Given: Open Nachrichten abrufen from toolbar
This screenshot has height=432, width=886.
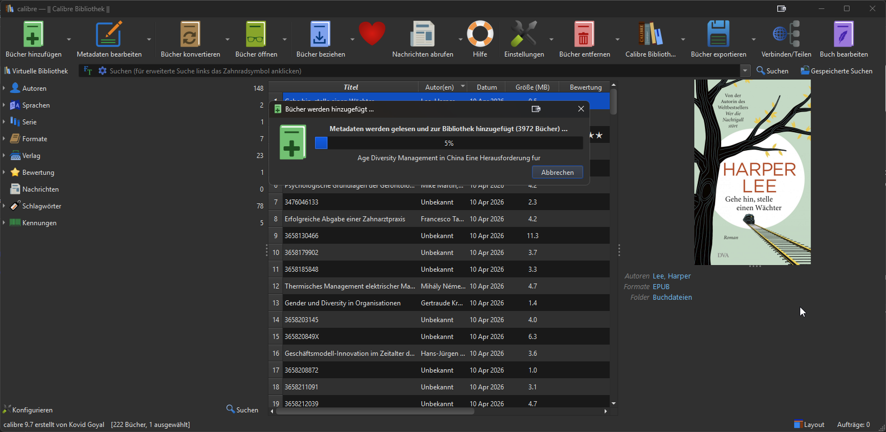Looking at the screenshot, I should (x=422, y=35).
